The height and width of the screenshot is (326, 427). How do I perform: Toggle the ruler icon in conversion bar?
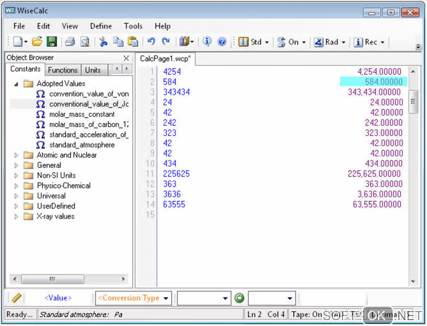coord(17,298)
